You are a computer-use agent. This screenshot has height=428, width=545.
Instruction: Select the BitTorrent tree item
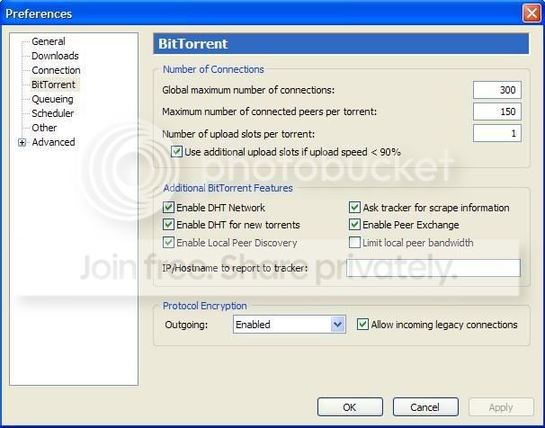pos(53,85)
